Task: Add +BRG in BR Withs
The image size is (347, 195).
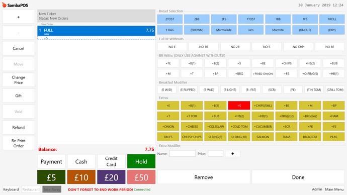Action: [x=239, y=73]
